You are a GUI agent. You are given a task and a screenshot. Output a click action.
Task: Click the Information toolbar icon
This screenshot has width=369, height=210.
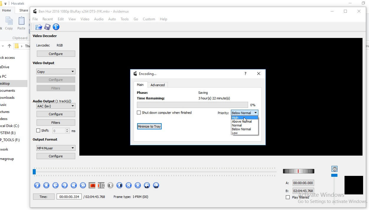click(56, 27)
